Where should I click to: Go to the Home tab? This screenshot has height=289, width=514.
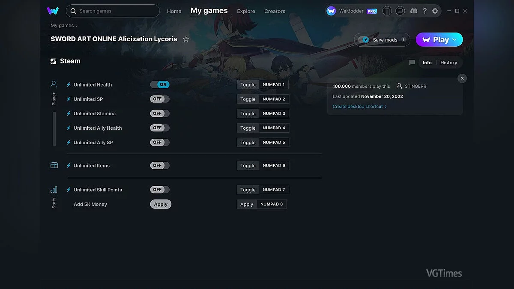coord(174,11)
